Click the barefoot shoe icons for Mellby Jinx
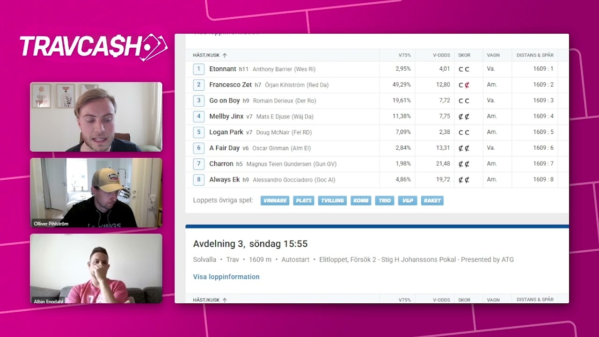The height and width of the screenshot is (337, 599). pyautogui.click(x=464, y=117)
